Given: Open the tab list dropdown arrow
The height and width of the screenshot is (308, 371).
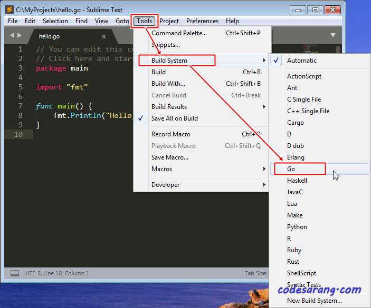Looking at the screenshot, I should click(x=333, y=35).
